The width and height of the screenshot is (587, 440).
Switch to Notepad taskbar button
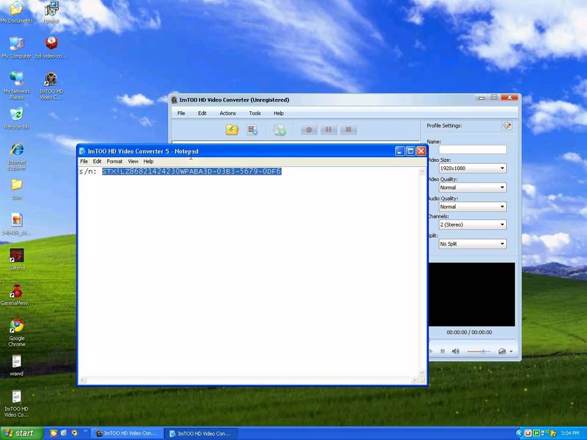point(201,433)
